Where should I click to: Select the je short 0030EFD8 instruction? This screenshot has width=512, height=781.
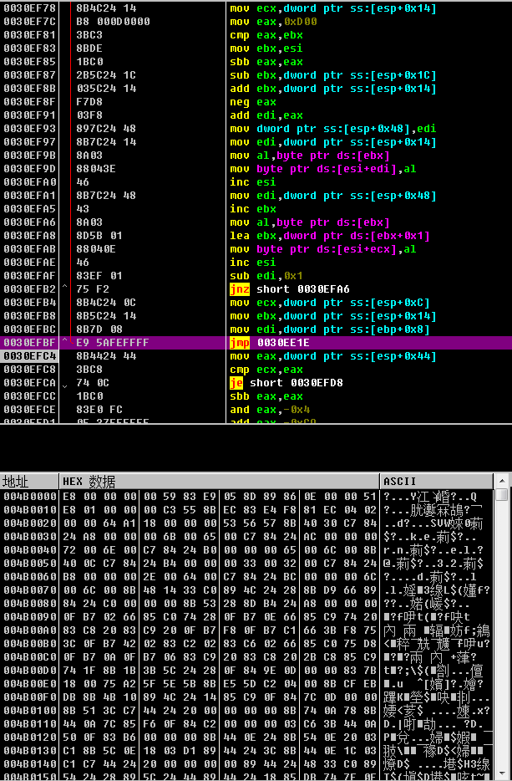[286, 382]
